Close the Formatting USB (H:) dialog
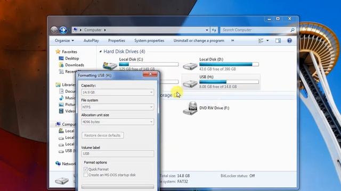 [x=150, y=74]
